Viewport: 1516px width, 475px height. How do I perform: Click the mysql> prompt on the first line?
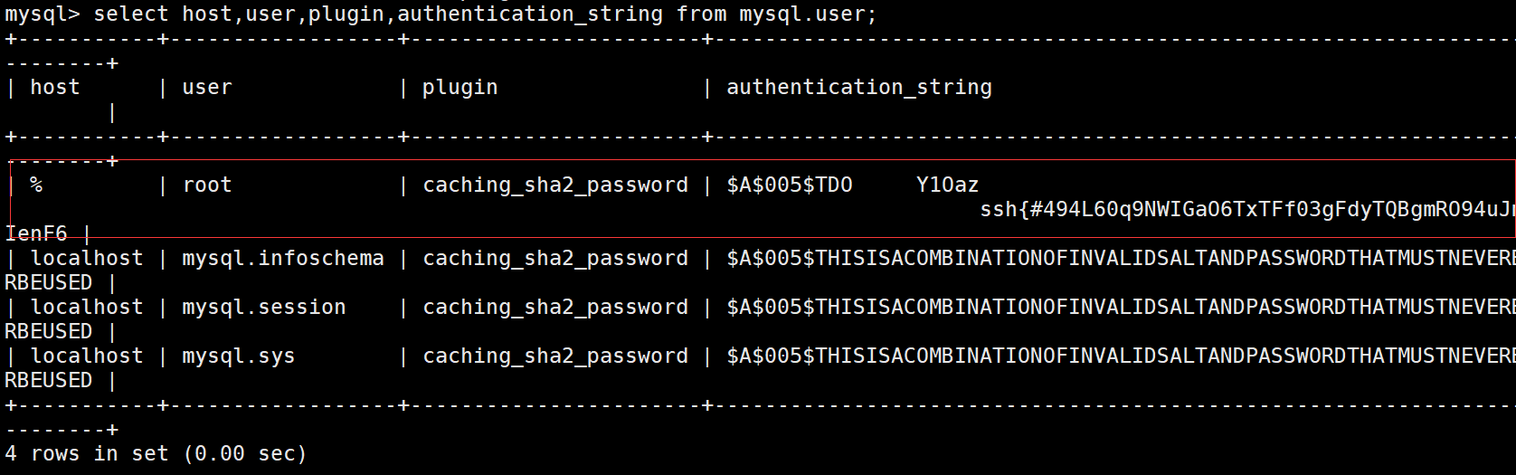click(41, 14)
